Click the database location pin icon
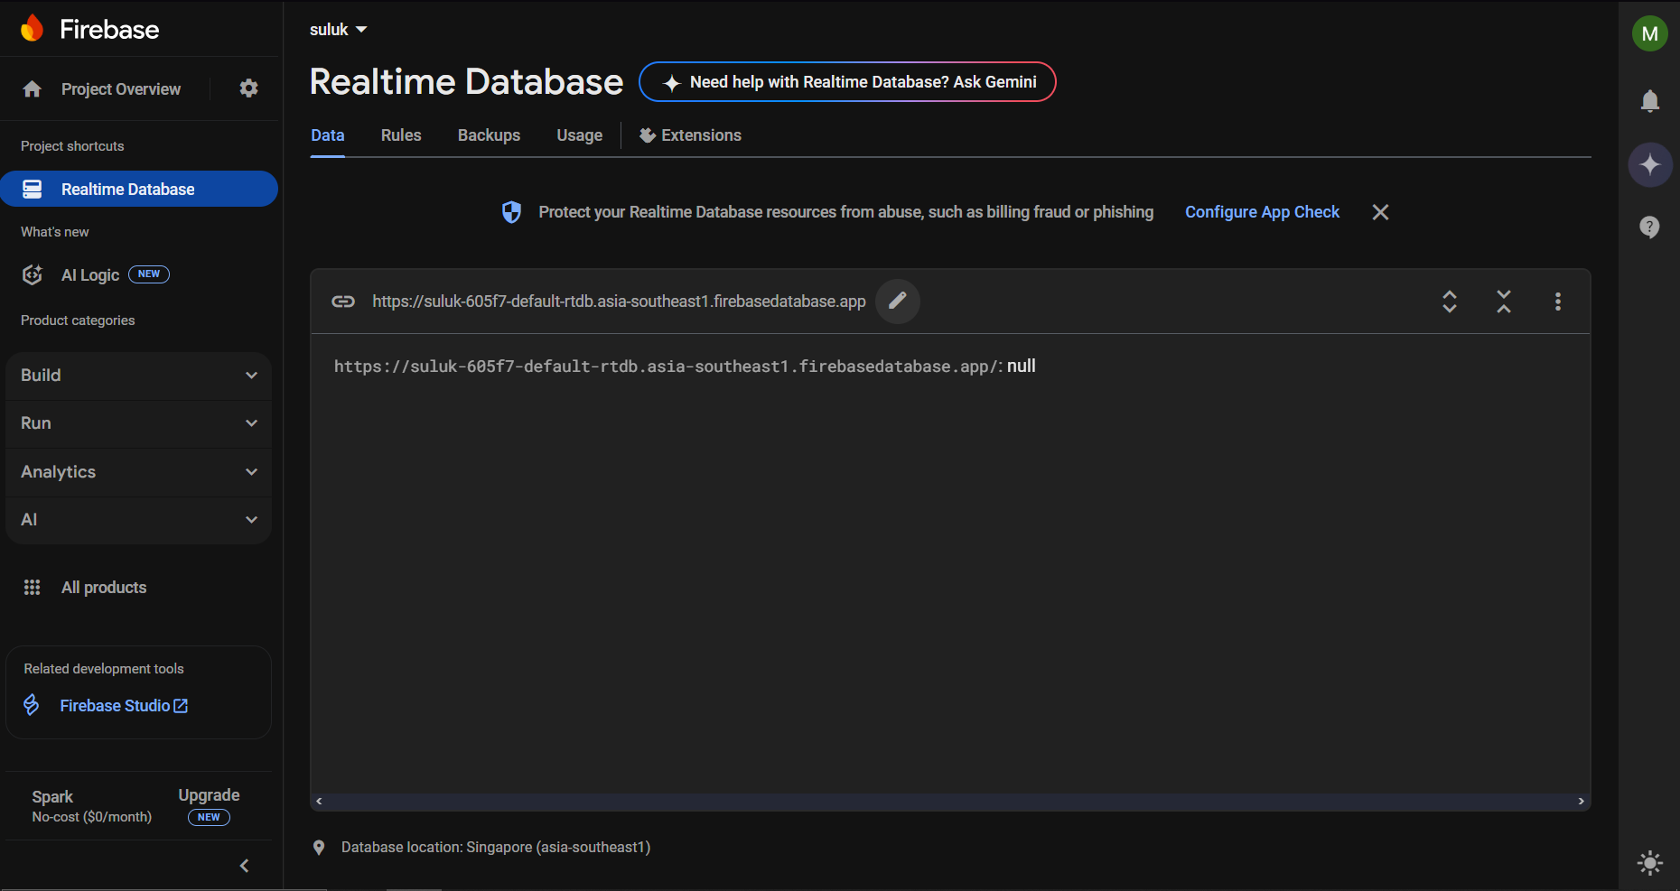Viewport: 1680px width, 891px height. 319,848
